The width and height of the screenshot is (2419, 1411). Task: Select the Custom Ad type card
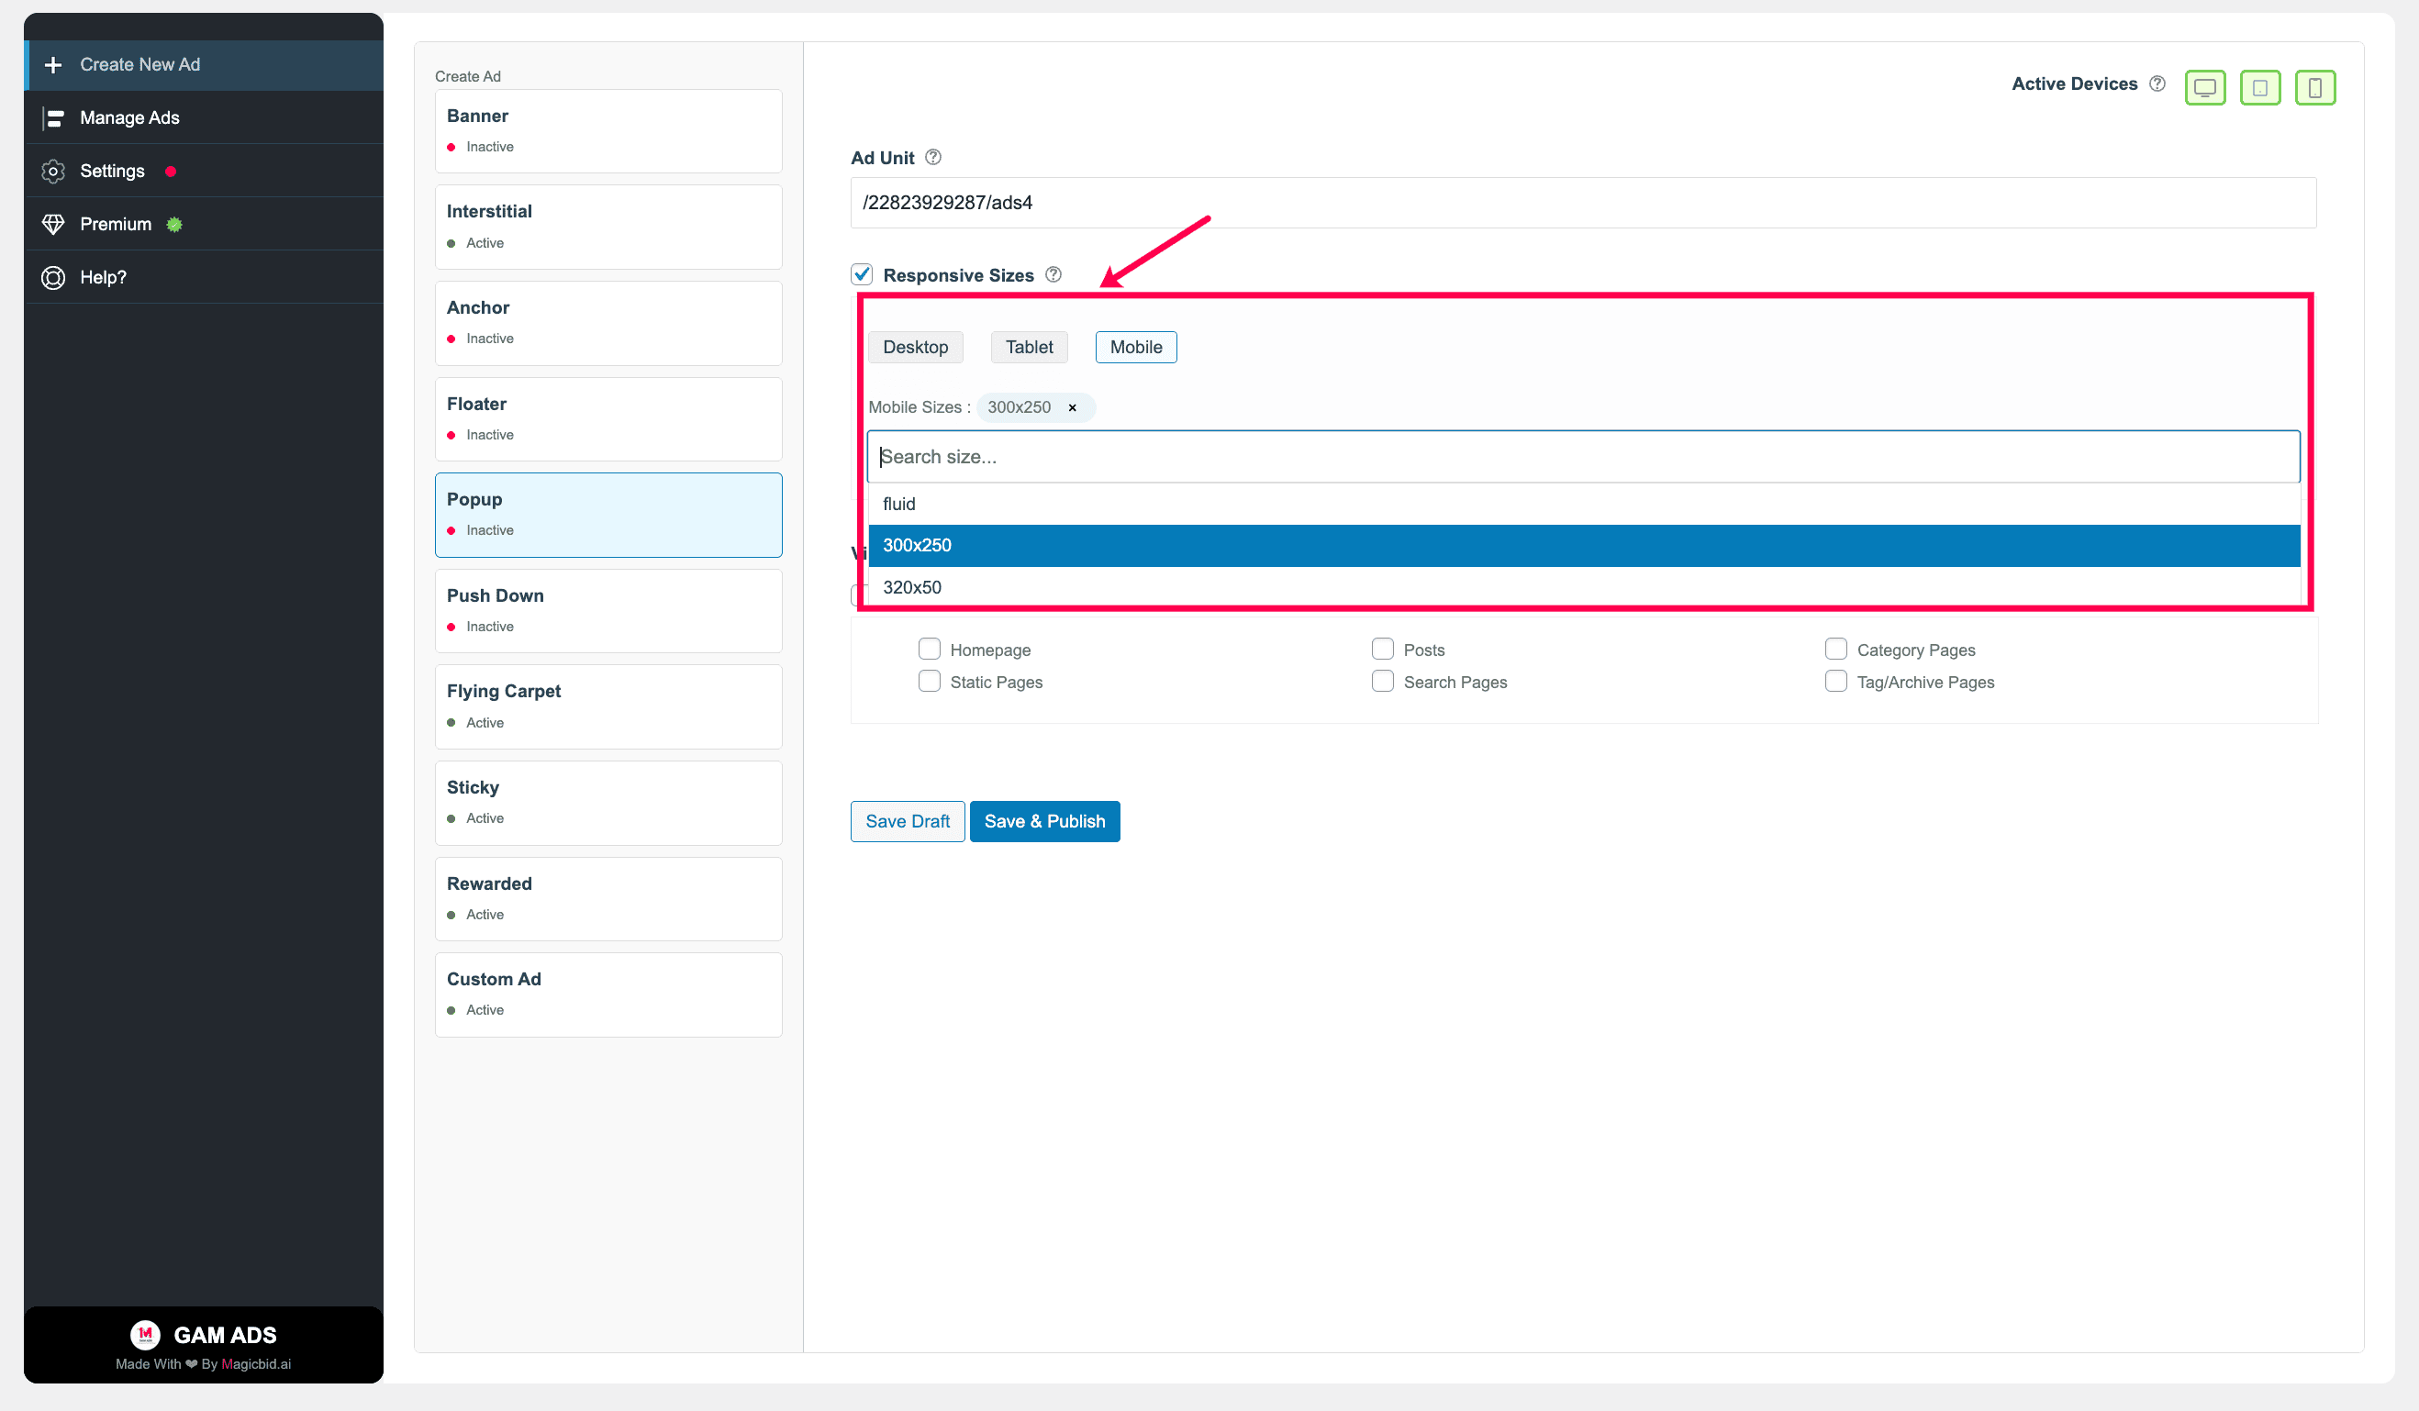(608, 995)
